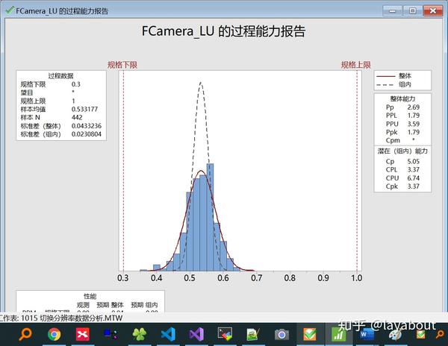The width and height of the screenshot is (448, 346).
Task: Click the worksheet name in the status bar
Action: pyautogui.click(x=72, y=318)
